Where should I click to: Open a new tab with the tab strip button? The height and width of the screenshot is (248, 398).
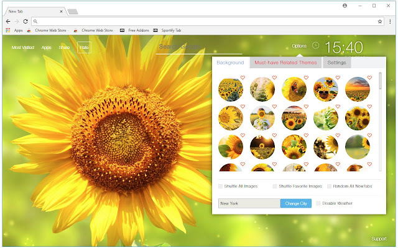point(73,12)
